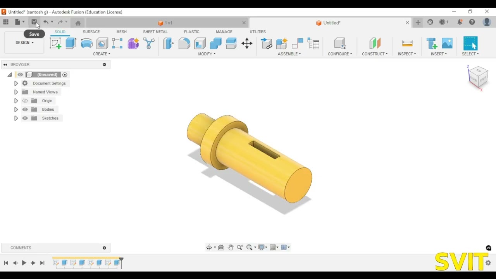Toggle visibility of Origin folder
This screenshot has height=279, width=496.
click(x=25, y=101)
